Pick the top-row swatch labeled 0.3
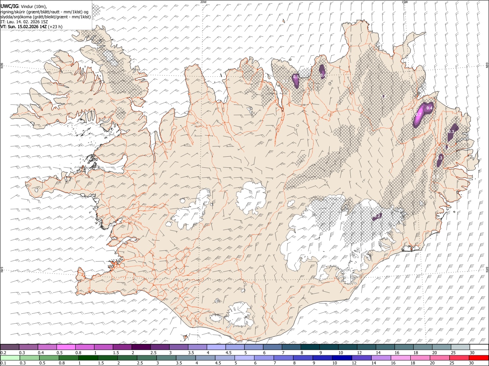Screen dimensions: 489x366 click(28, 347)
